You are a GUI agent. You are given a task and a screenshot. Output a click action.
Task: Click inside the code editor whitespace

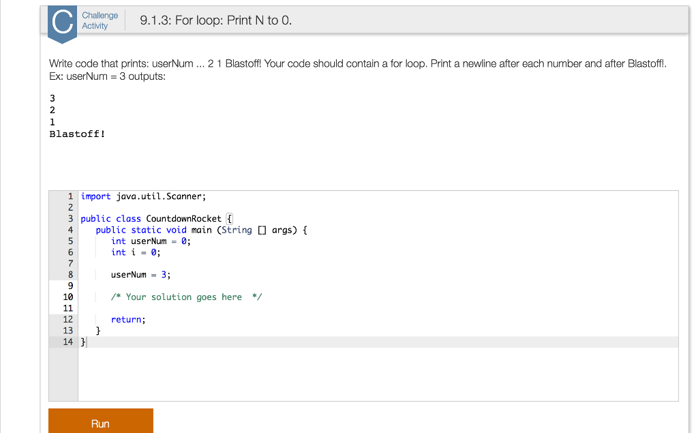pyautogui.click(x=375, y=375)
